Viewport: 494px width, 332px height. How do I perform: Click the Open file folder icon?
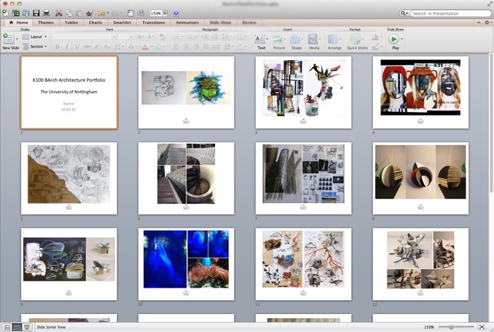click(26, 13)
